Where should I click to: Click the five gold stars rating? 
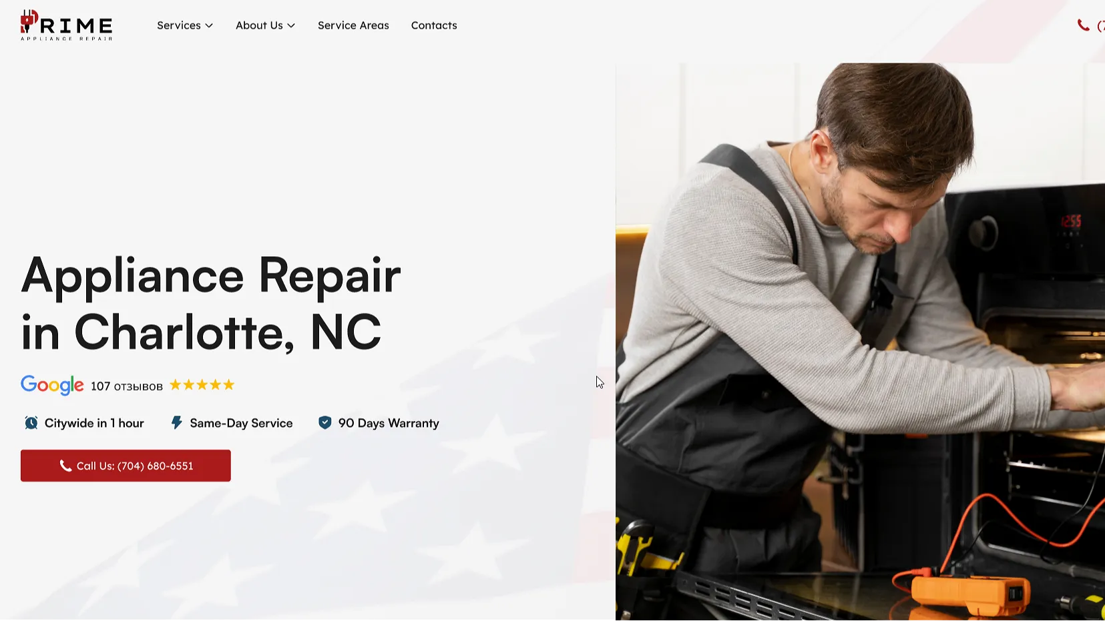coord(202,385)
